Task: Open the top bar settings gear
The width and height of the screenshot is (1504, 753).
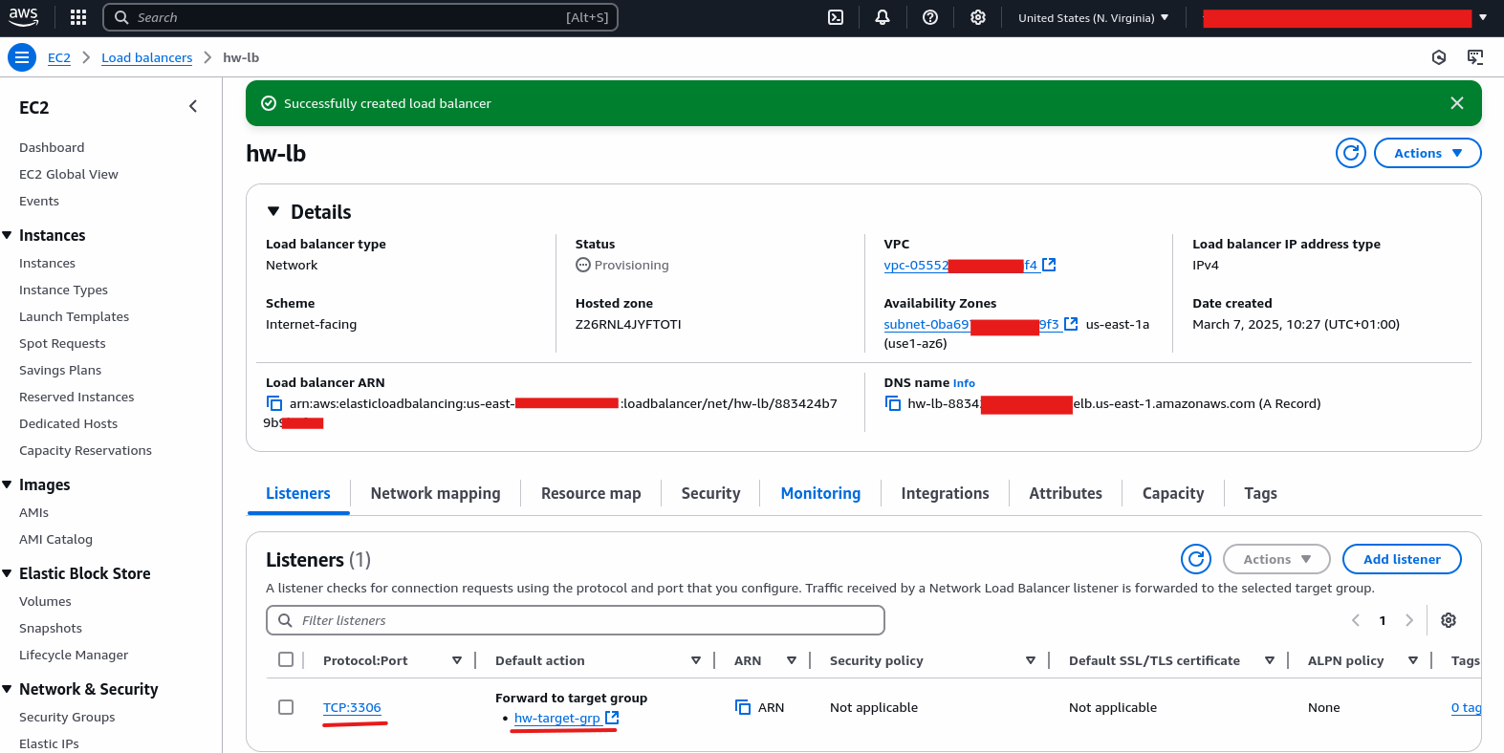Action: pos(978,17)
